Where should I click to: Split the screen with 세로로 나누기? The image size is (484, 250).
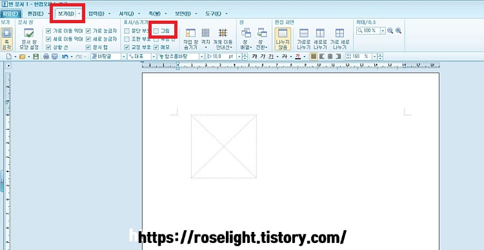point(320,39)
